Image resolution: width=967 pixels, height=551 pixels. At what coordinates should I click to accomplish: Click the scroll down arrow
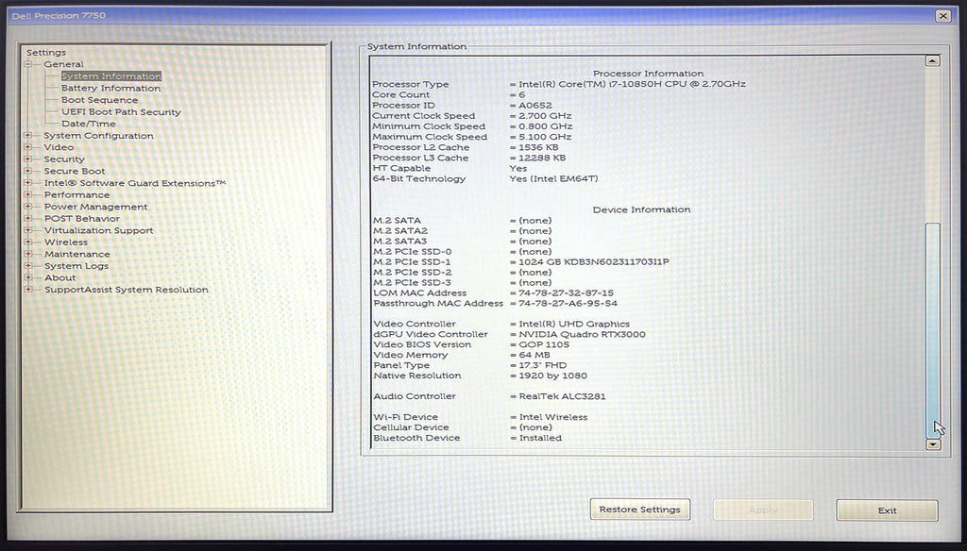pos(932,443)
